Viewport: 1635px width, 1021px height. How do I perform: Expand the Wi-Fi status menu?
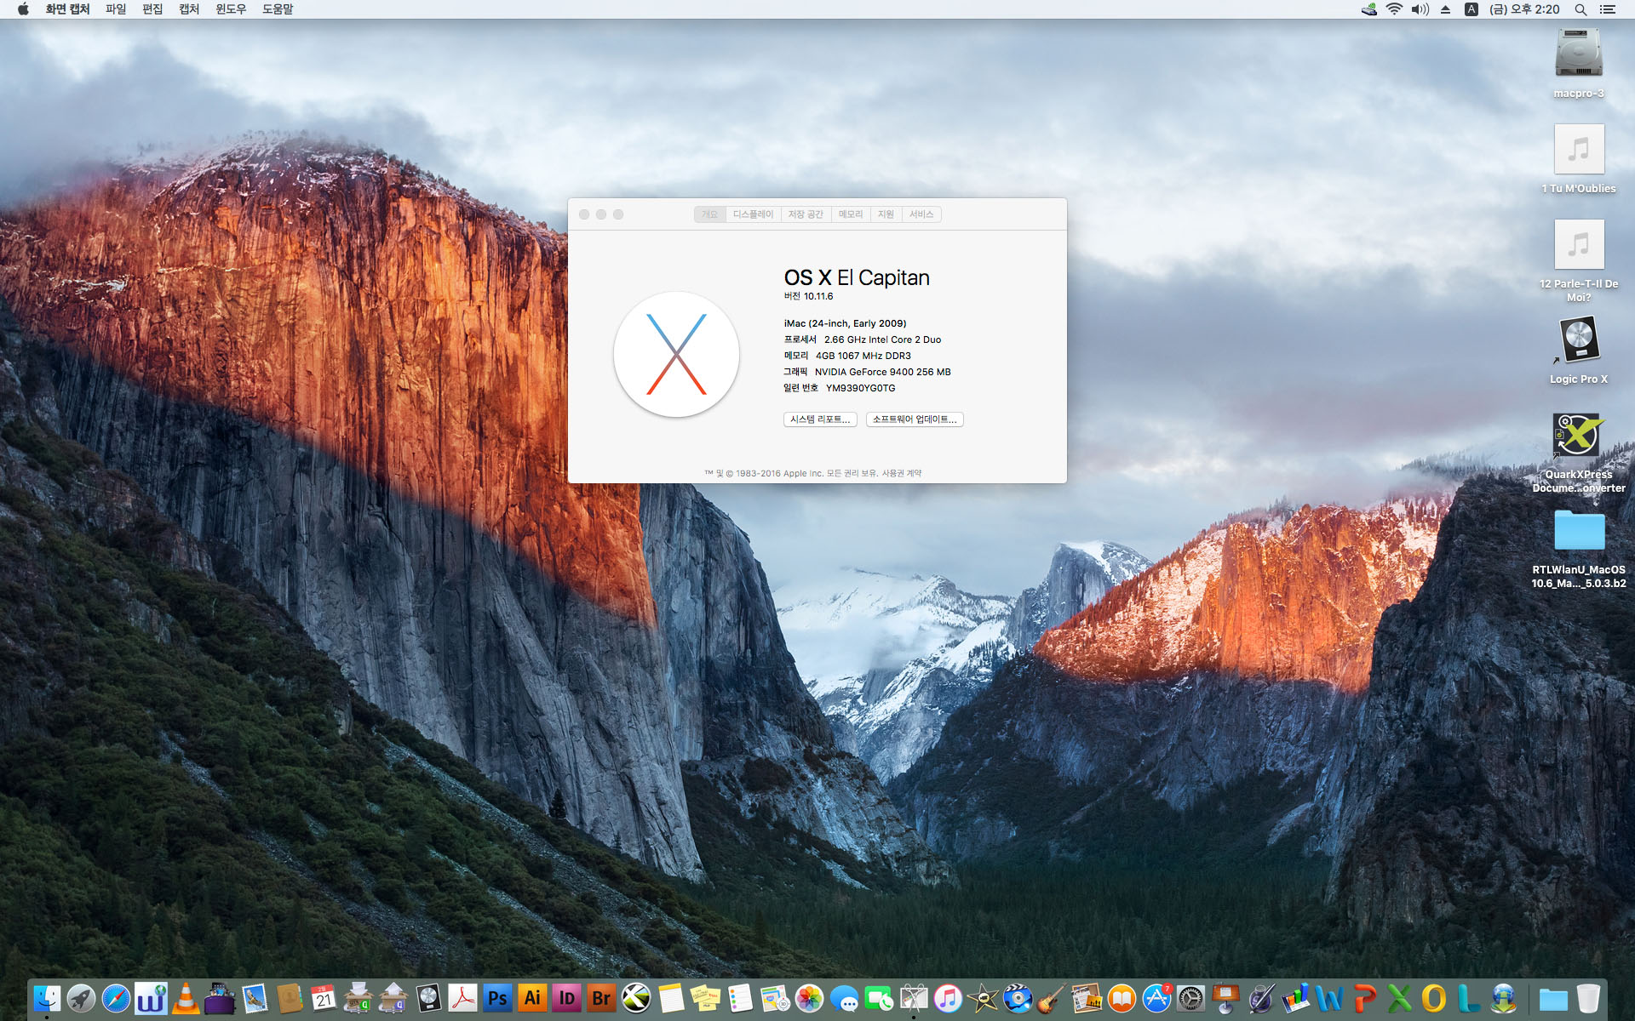[x=1394, y=9]
